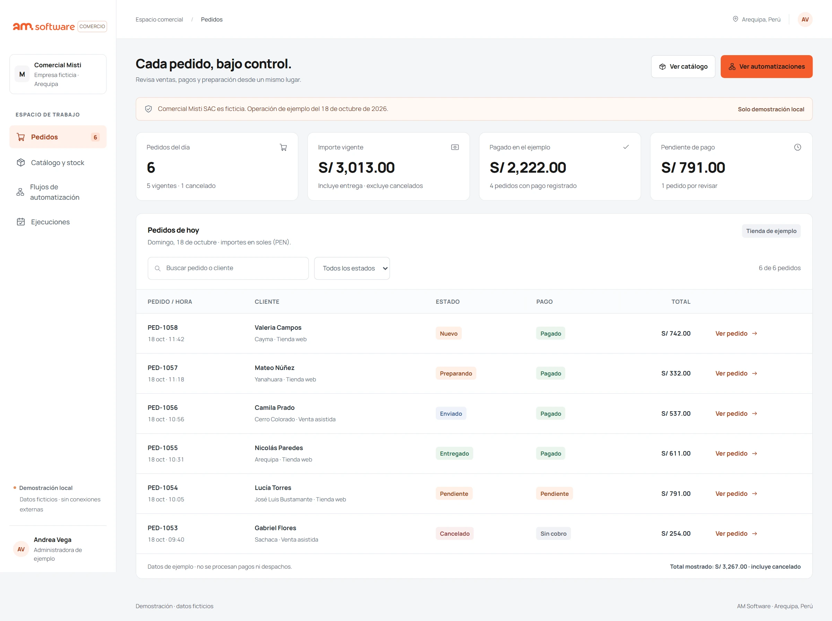This screenshot has height=621, width=832.
Task: Open Ver pedido for PED-1053
Action: point(736,533)
